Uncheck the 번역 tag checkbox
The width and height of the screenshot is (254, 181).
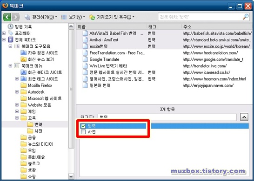(x=83, y=126)
